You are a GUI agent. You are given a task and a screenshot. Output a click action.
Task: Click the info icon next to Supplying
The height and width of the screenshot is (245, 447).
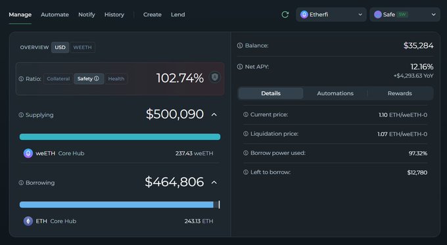(x=21, y=115)
